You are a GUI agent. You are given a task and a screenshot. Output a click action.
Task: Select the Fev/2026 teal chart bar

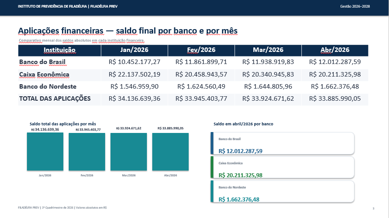coord(87,152)
